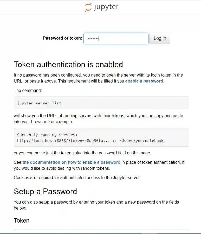Click the "paste just the token value" sentence
The image size is (201, 234).
(82, 153)
